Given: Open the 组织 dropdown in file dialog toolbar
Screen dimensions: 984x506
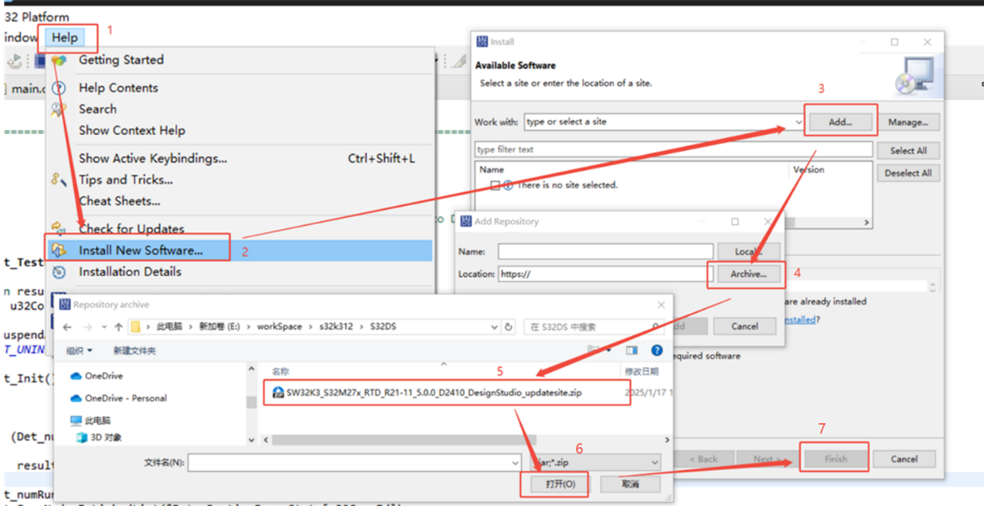Looking at the screenshot, I should coord(79,351).
